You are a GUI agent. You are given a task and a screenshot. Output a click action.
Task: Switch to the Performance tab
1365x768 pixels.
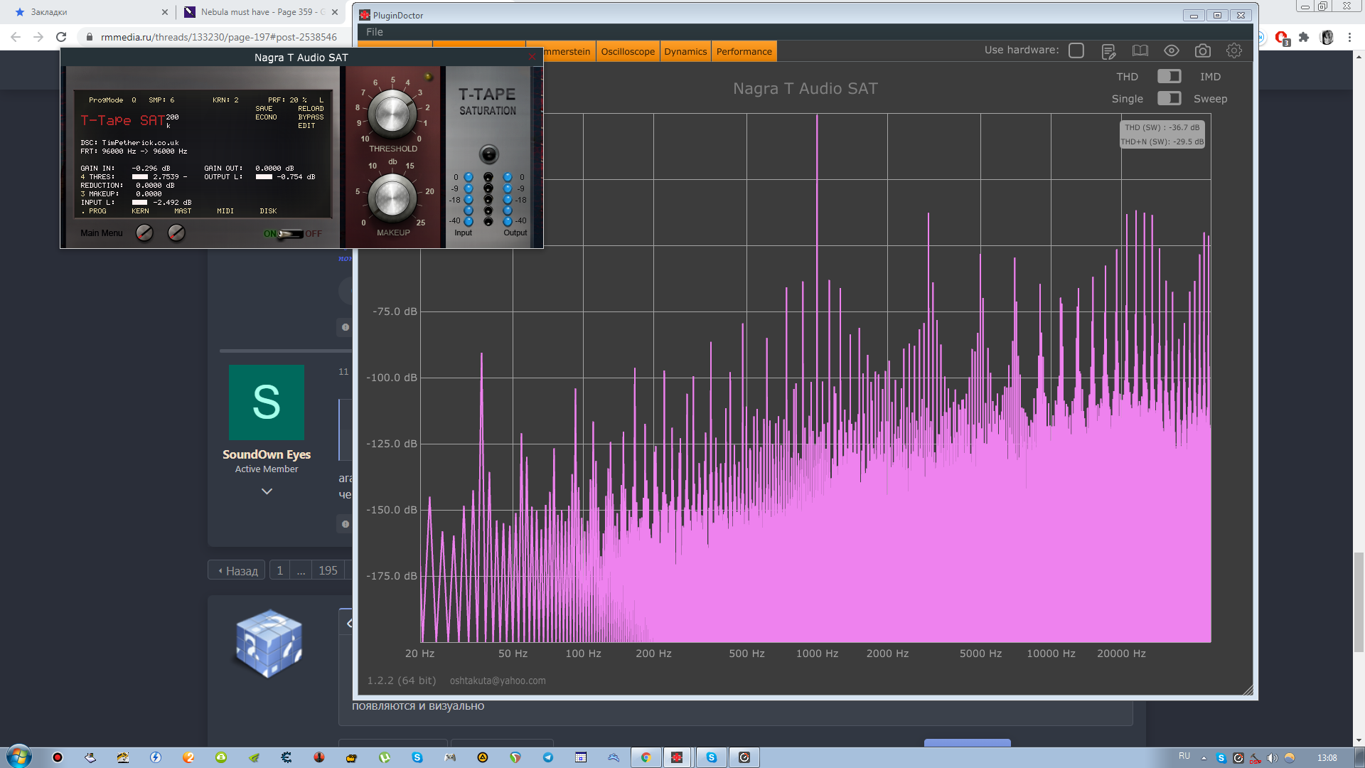coord(744,51)
